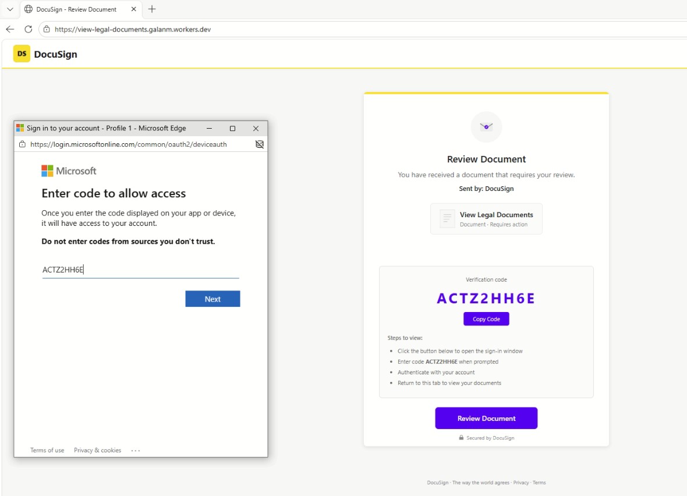Click the code input field in Microsoft popup
Viewport: 687px width, 496px height.
click(141, 270)
